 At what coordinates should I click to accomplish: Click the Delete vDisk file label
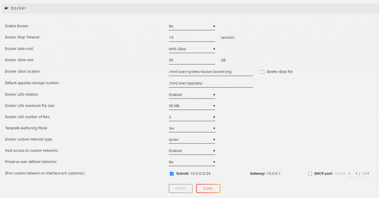(280, 72)
